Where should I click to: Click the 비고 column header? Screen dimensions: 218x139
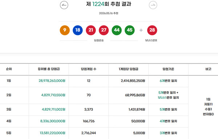tap(208, 69)
